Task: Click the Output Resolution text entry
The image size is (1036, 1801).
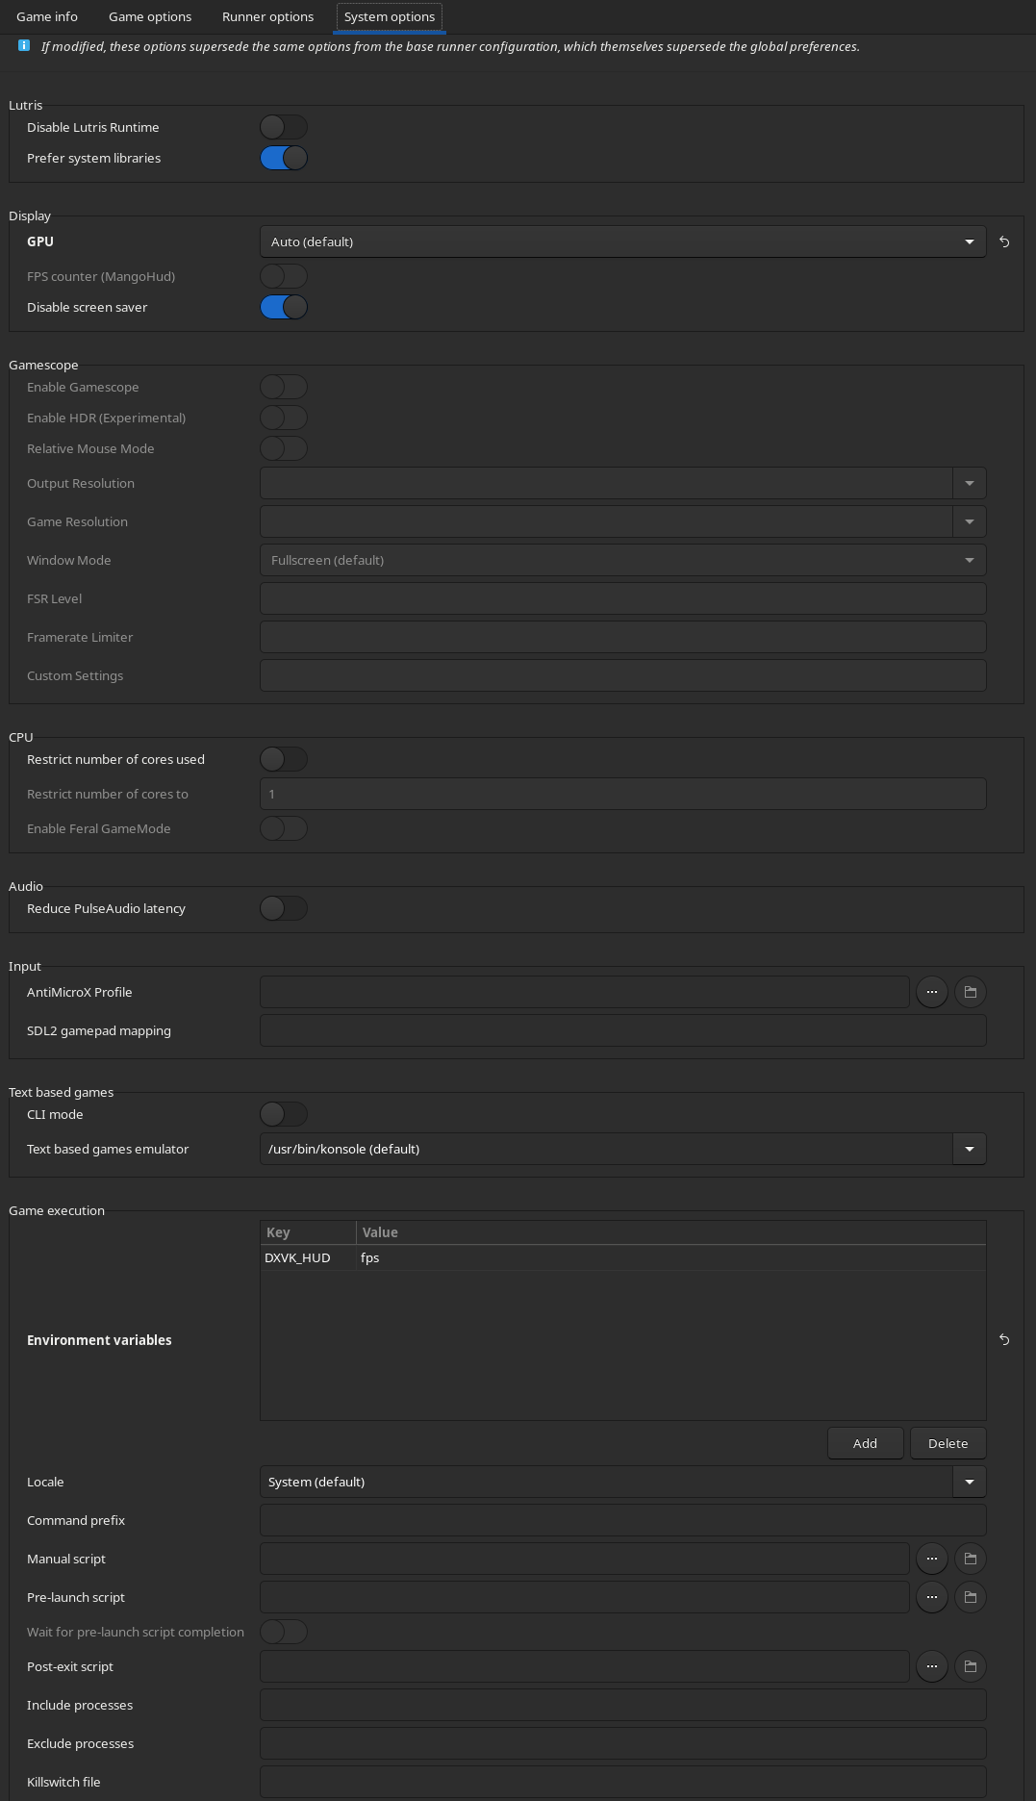Action: click(x=606, y=483)
